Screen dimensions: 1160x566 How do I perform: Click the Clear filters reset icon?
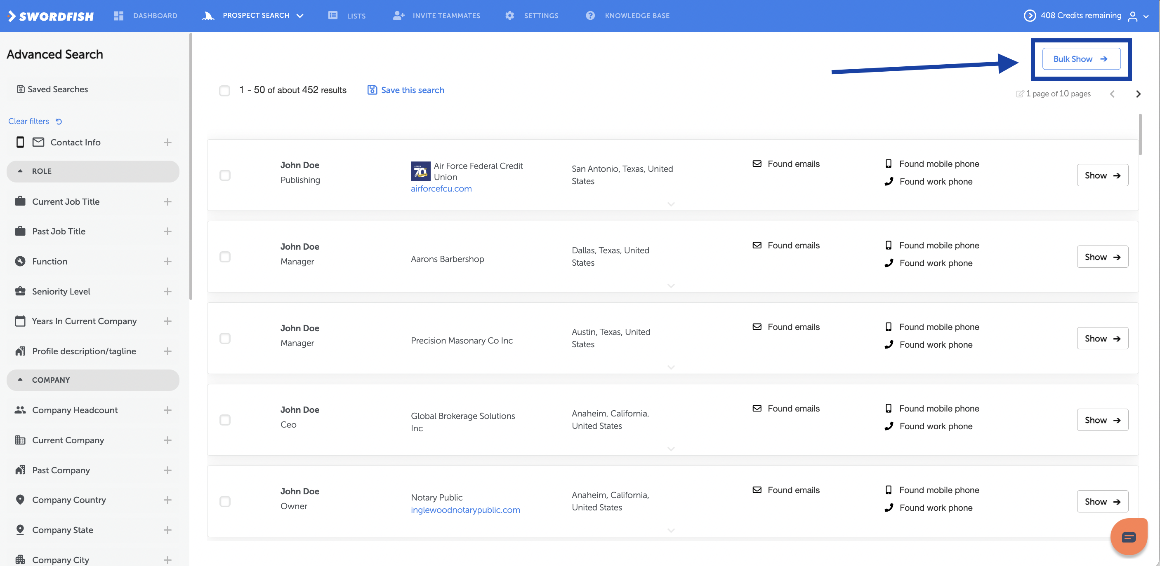click(x=59, y=122)
